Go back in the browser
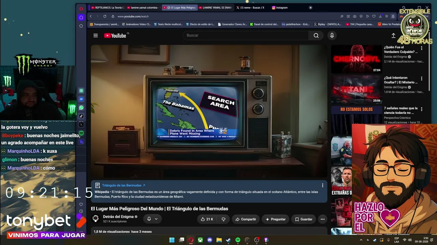Image resolution: width=437 pixels, height=245 pixels. pyautogui.click(x=91, y=16)
